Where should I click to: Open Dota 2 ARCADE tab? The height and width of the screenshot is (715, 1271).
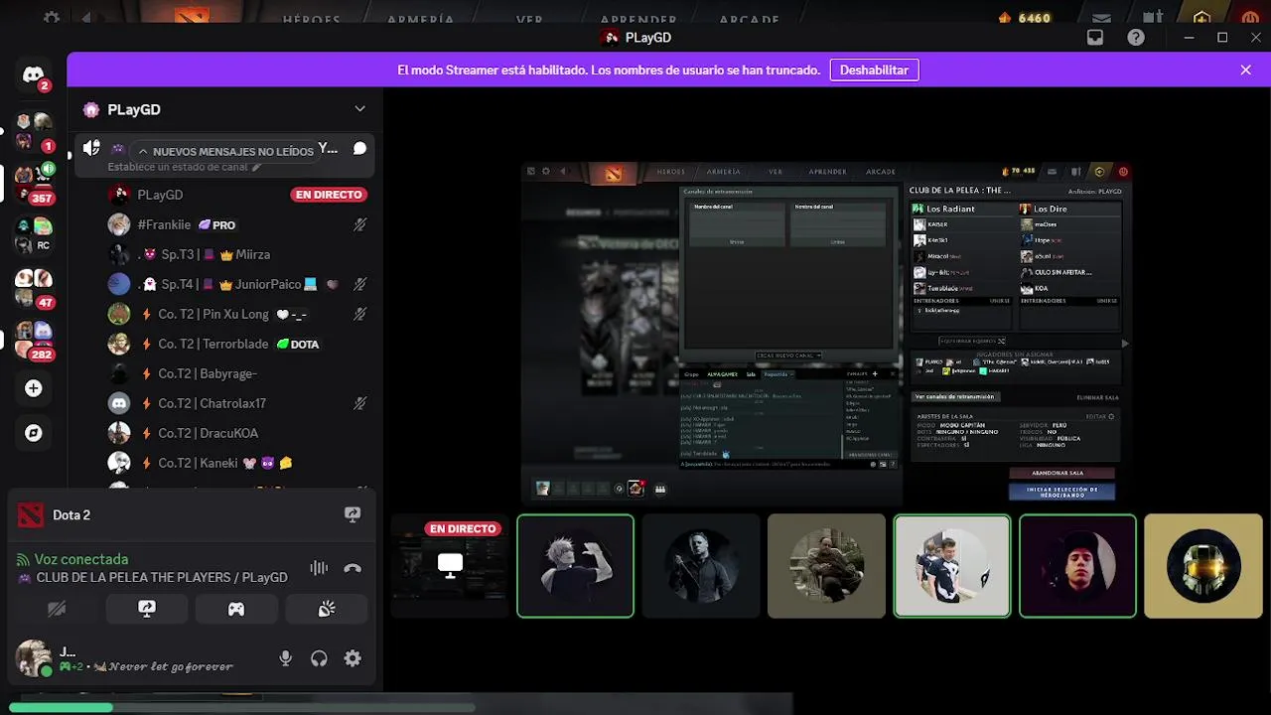point(749,20)
